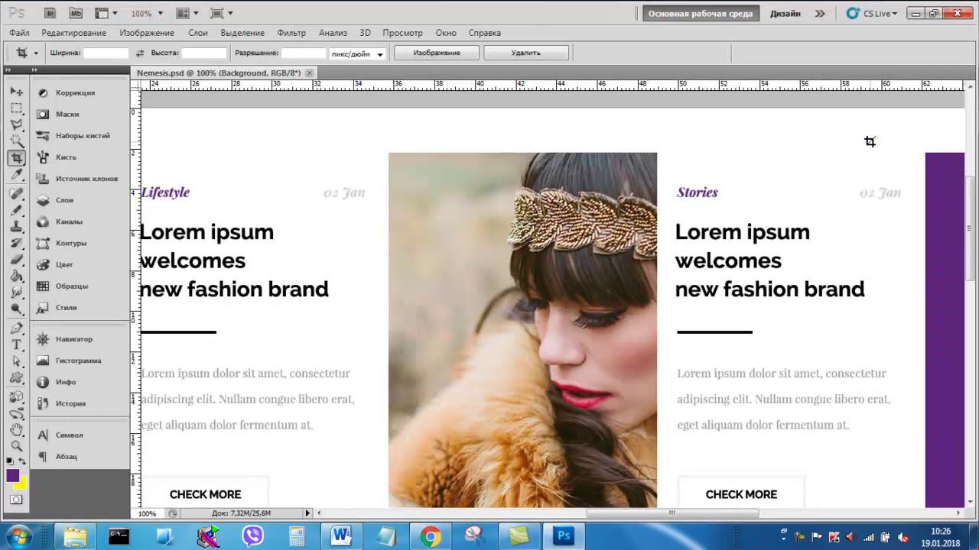Select the Основная рабочая среда workspace
Image resolution: width=979 pixels, height=550 pixels.
(701, 13)
